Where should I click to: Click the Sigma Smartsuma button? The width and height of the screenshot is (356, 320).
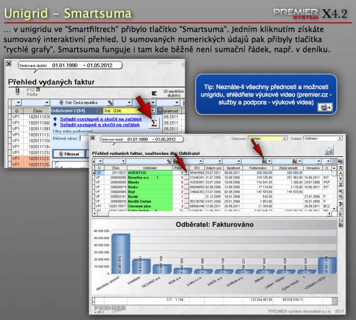pyautogui.click(x=154, y=123)
